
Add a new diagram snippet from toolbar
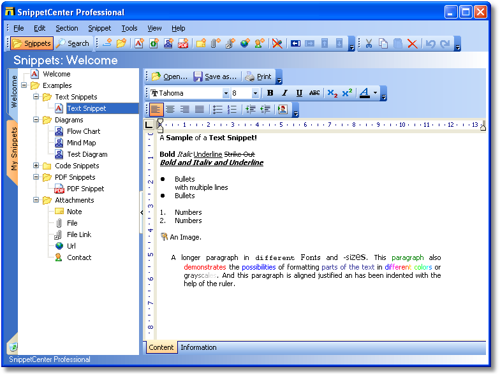tap(168, 43)
